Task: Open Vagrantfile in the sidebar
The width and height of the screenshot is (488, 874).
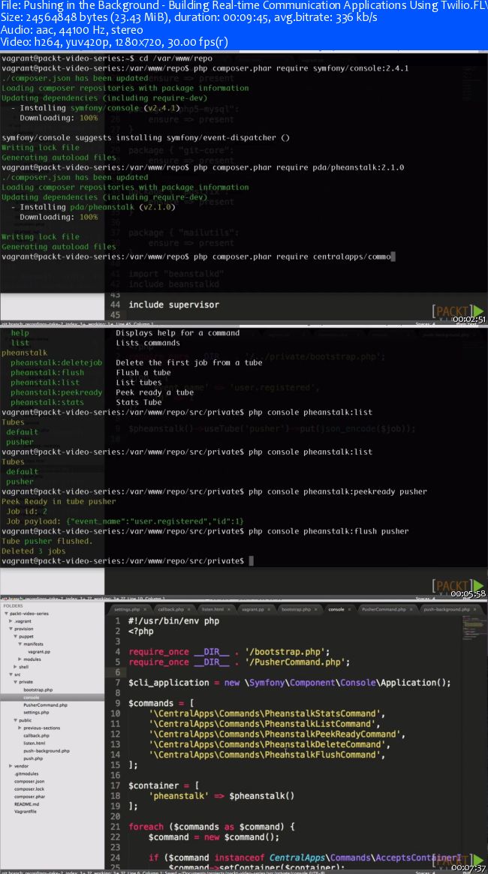Action: coord(26,812)
